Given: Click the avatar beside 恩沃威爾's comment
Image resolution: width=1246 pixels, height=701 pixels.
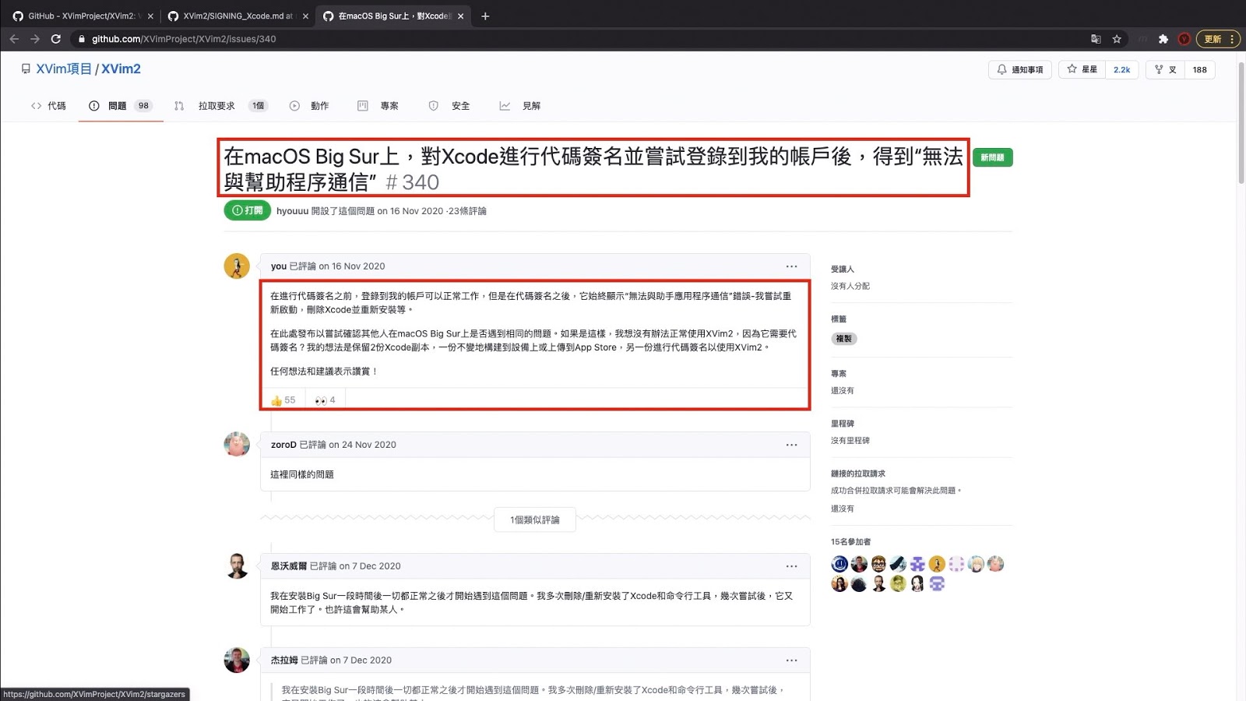Looking at the screenshot, I should click(237, 566).
